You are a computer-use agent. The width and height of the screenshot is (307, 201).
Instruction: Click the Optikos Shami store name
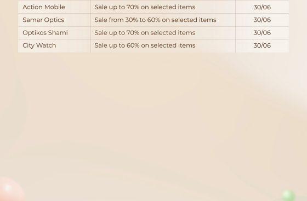(45, 33)
